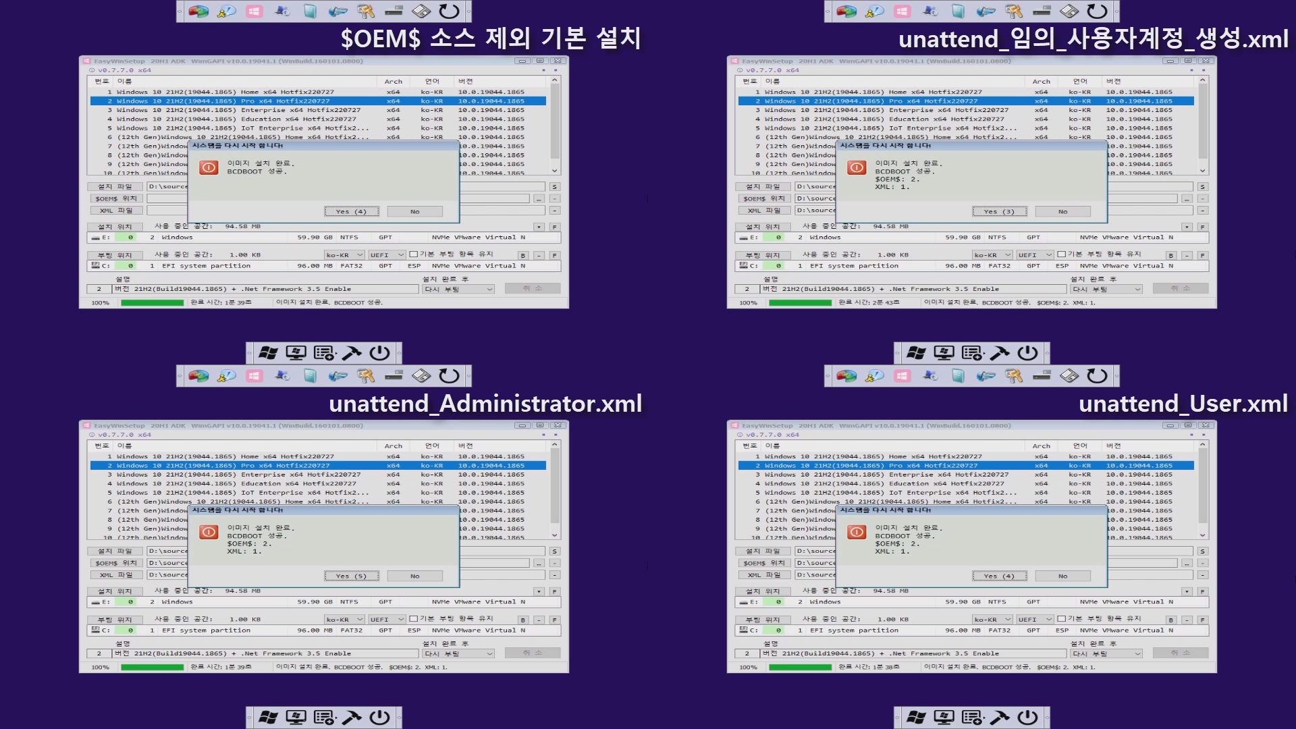Click the black power icon below the 임의_사용자계정 window
This screenshot has height=729, width=1296.
(1027, 353)
